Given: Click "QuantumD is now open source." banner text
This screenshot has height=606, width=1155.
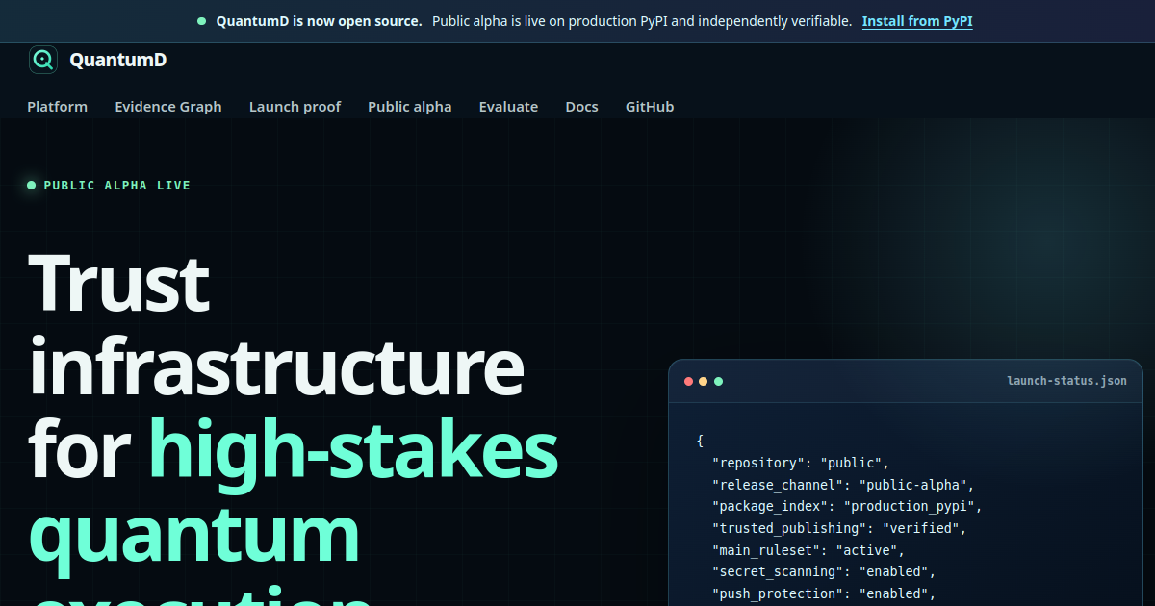Looking at the screenshot, I should (x=319, y=21).
